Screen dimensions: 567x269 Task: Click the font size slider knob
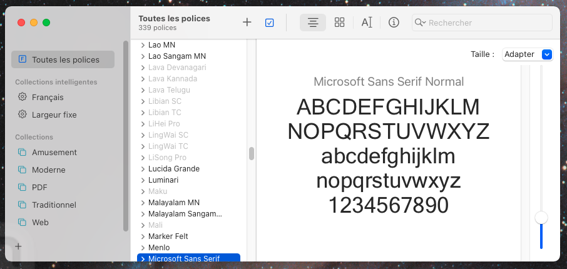point(541,218)
